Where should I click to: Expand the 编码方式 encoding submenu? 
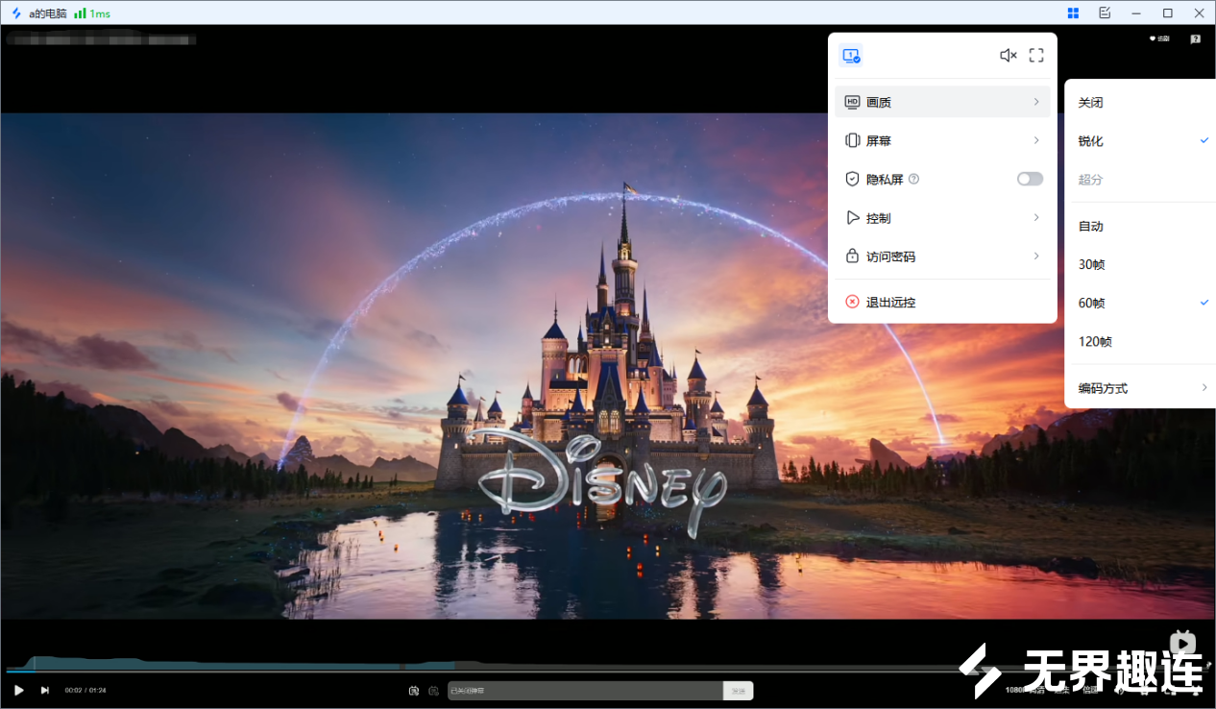[1140, 388]
